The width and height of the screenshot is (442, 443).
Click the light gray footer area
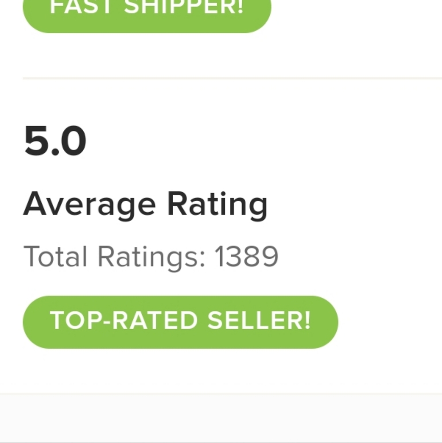click(x=221, y=418)
